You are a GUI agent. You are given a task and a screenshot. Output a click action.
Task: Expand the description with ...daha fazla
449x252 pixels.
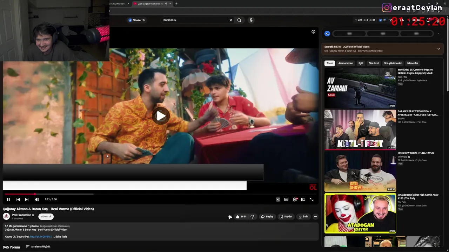(60, 237)
